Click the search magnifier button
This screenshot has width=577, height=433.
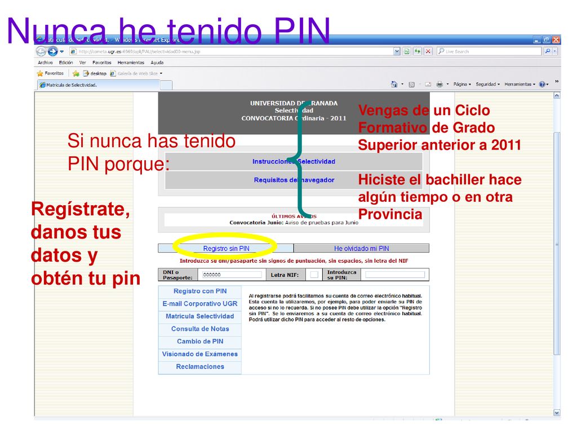tap(548, 51)
